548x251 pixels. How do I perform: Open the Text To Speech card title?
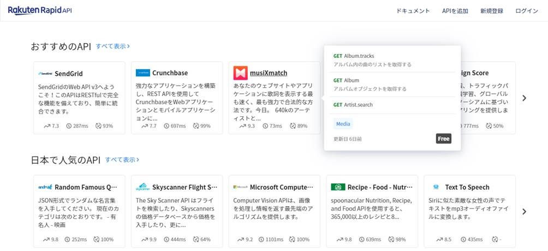click(x=467, y=187)
